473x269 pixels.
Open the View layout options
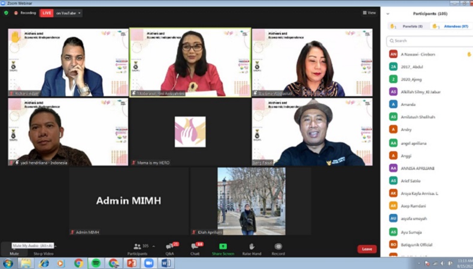[x=369, y=13]
